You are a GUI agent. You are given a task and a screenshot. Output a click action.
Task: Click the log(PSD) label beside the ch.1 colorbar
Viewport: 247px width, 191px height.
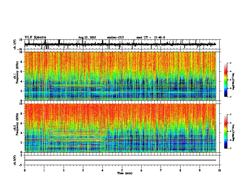pyautogui.click(x=234, y=81)
